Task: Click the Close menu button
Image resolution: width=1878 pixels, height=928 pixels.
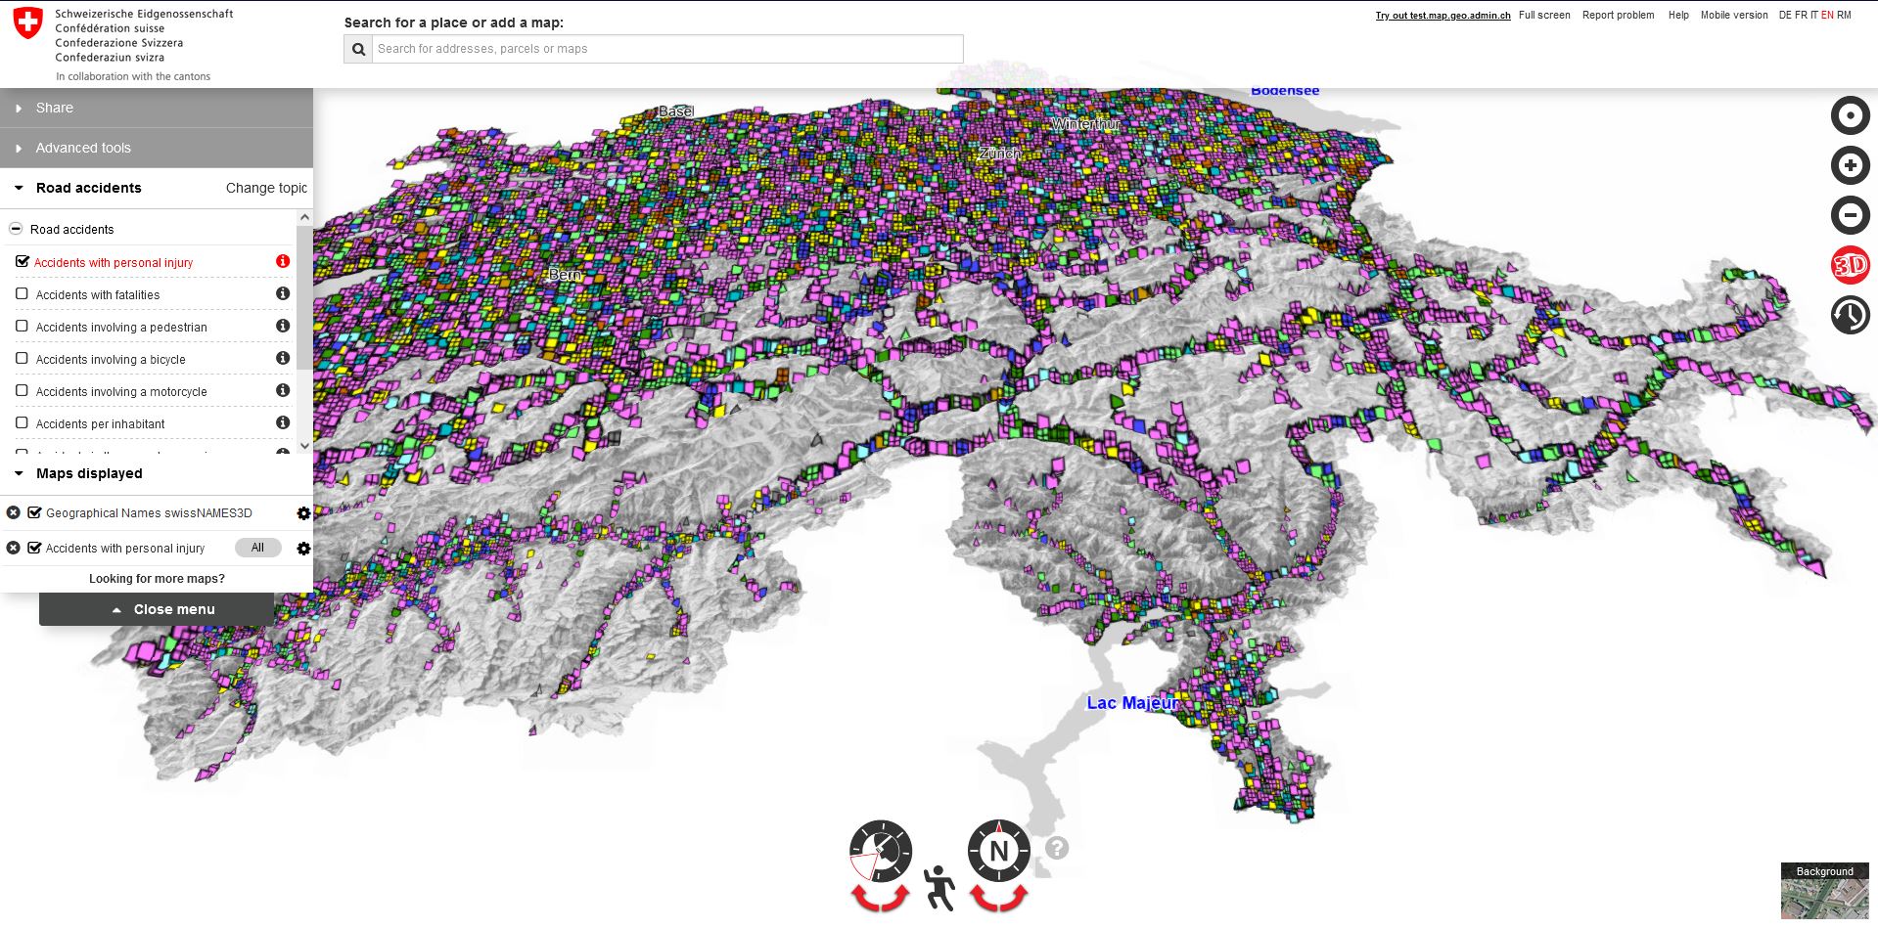Action: pos(157,609)
